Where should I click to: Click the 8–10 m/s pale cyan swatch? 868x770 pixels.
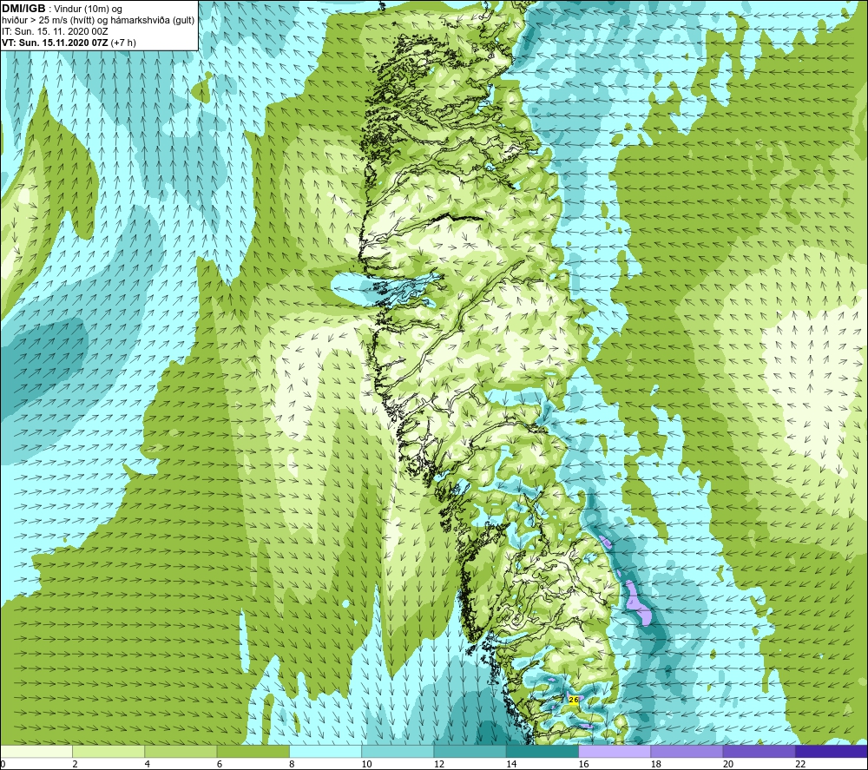325,751
